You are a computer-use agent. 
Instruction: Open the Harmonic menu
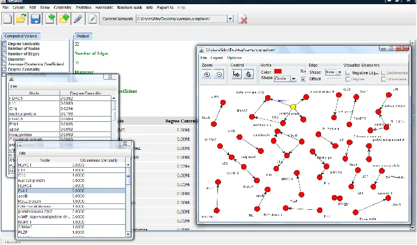tap(104, 7)
